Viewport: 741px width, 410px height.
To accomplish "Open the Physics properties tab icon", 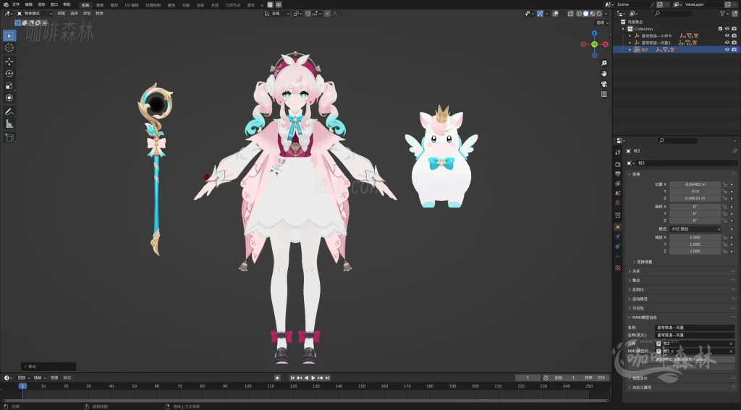I will 618,236.
